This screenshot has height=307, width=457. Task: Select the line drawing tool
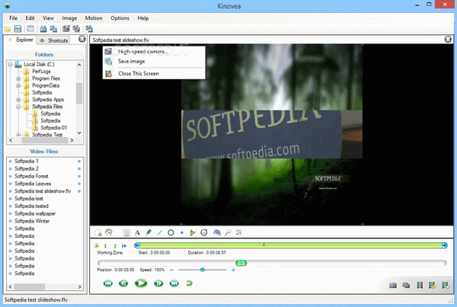tap(159, 232)
